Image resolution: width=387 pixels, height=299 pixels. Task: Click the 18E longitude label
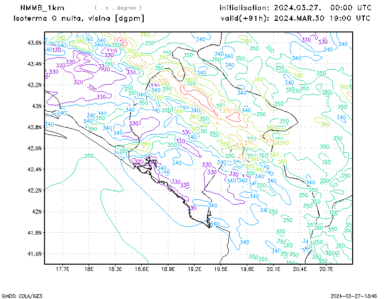click(89, 269)
